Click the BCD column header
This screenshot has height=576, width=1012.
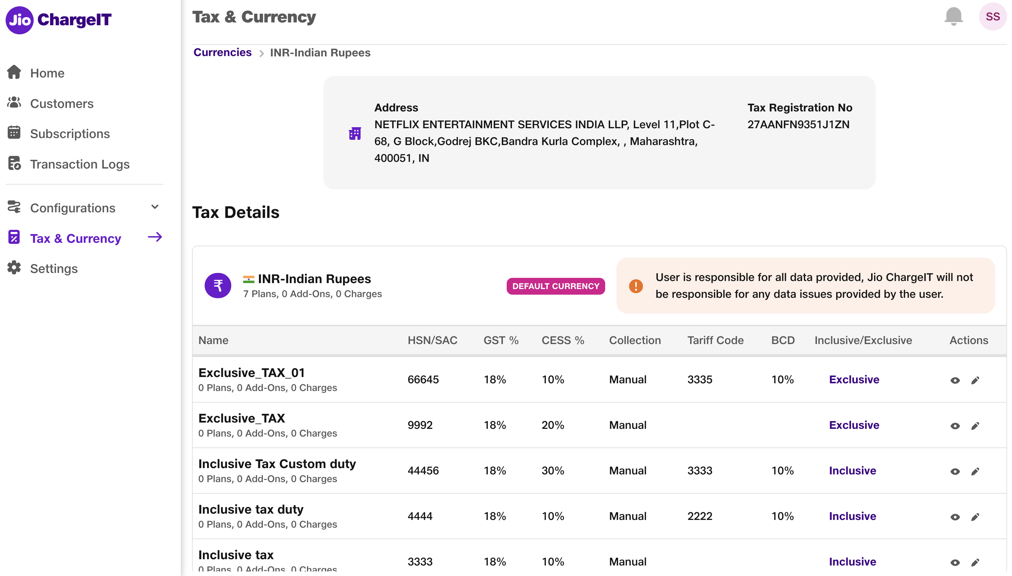pos(782,340)
